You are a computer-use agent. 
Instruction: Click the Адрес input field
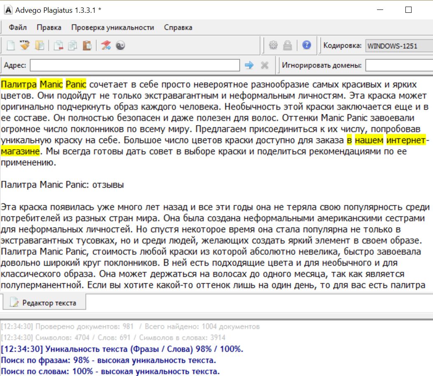135,65
